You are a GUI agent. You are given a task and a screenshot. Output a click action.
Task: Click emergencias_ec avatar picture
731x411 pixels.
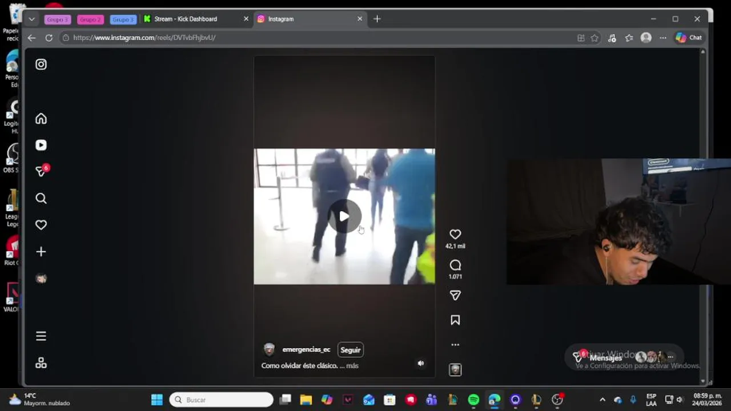point(270,350)
